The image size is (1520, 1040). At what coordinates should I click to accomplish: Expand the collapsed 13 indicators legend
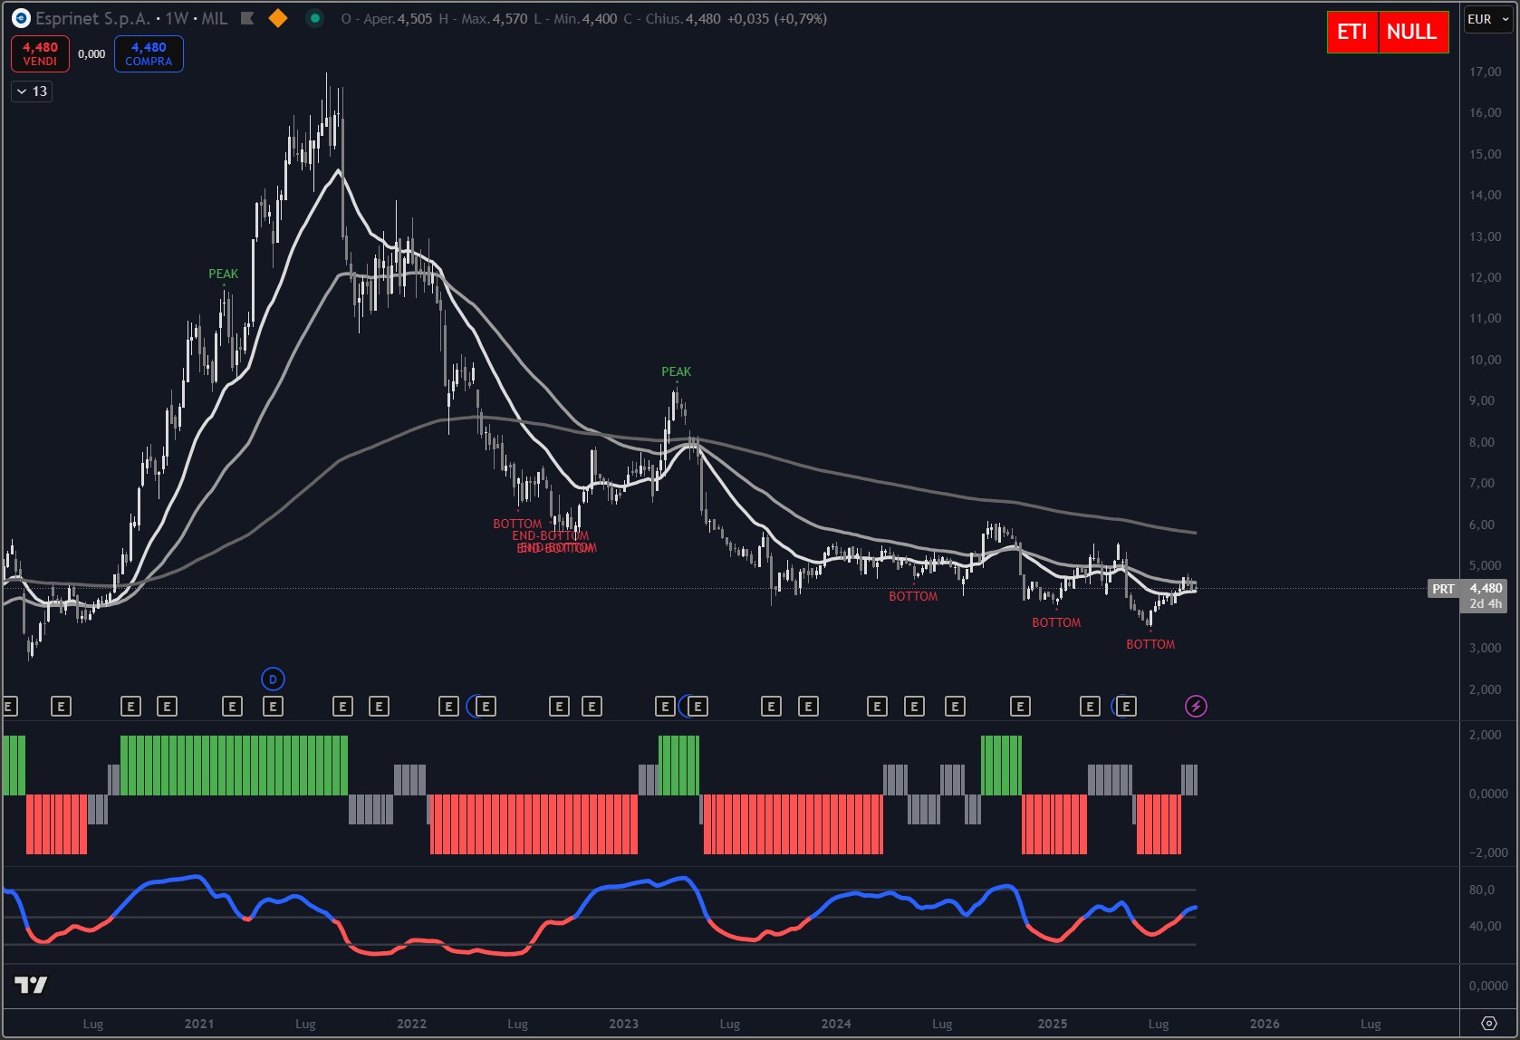(32, 91)
